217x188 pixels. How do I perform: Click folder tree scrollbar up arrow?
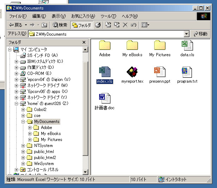(85, 49)
